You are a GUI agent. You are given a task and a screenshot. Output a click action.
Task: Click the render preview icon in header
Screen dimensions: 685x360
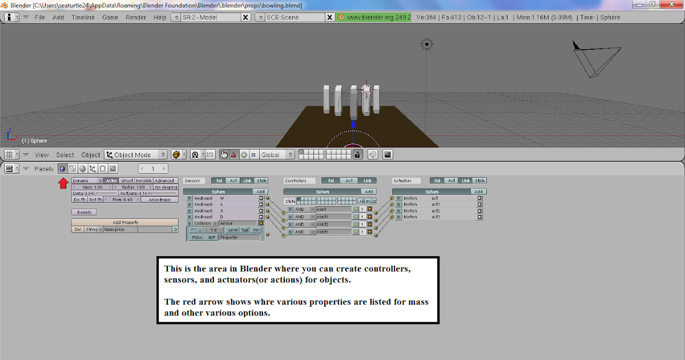(388, 154)
